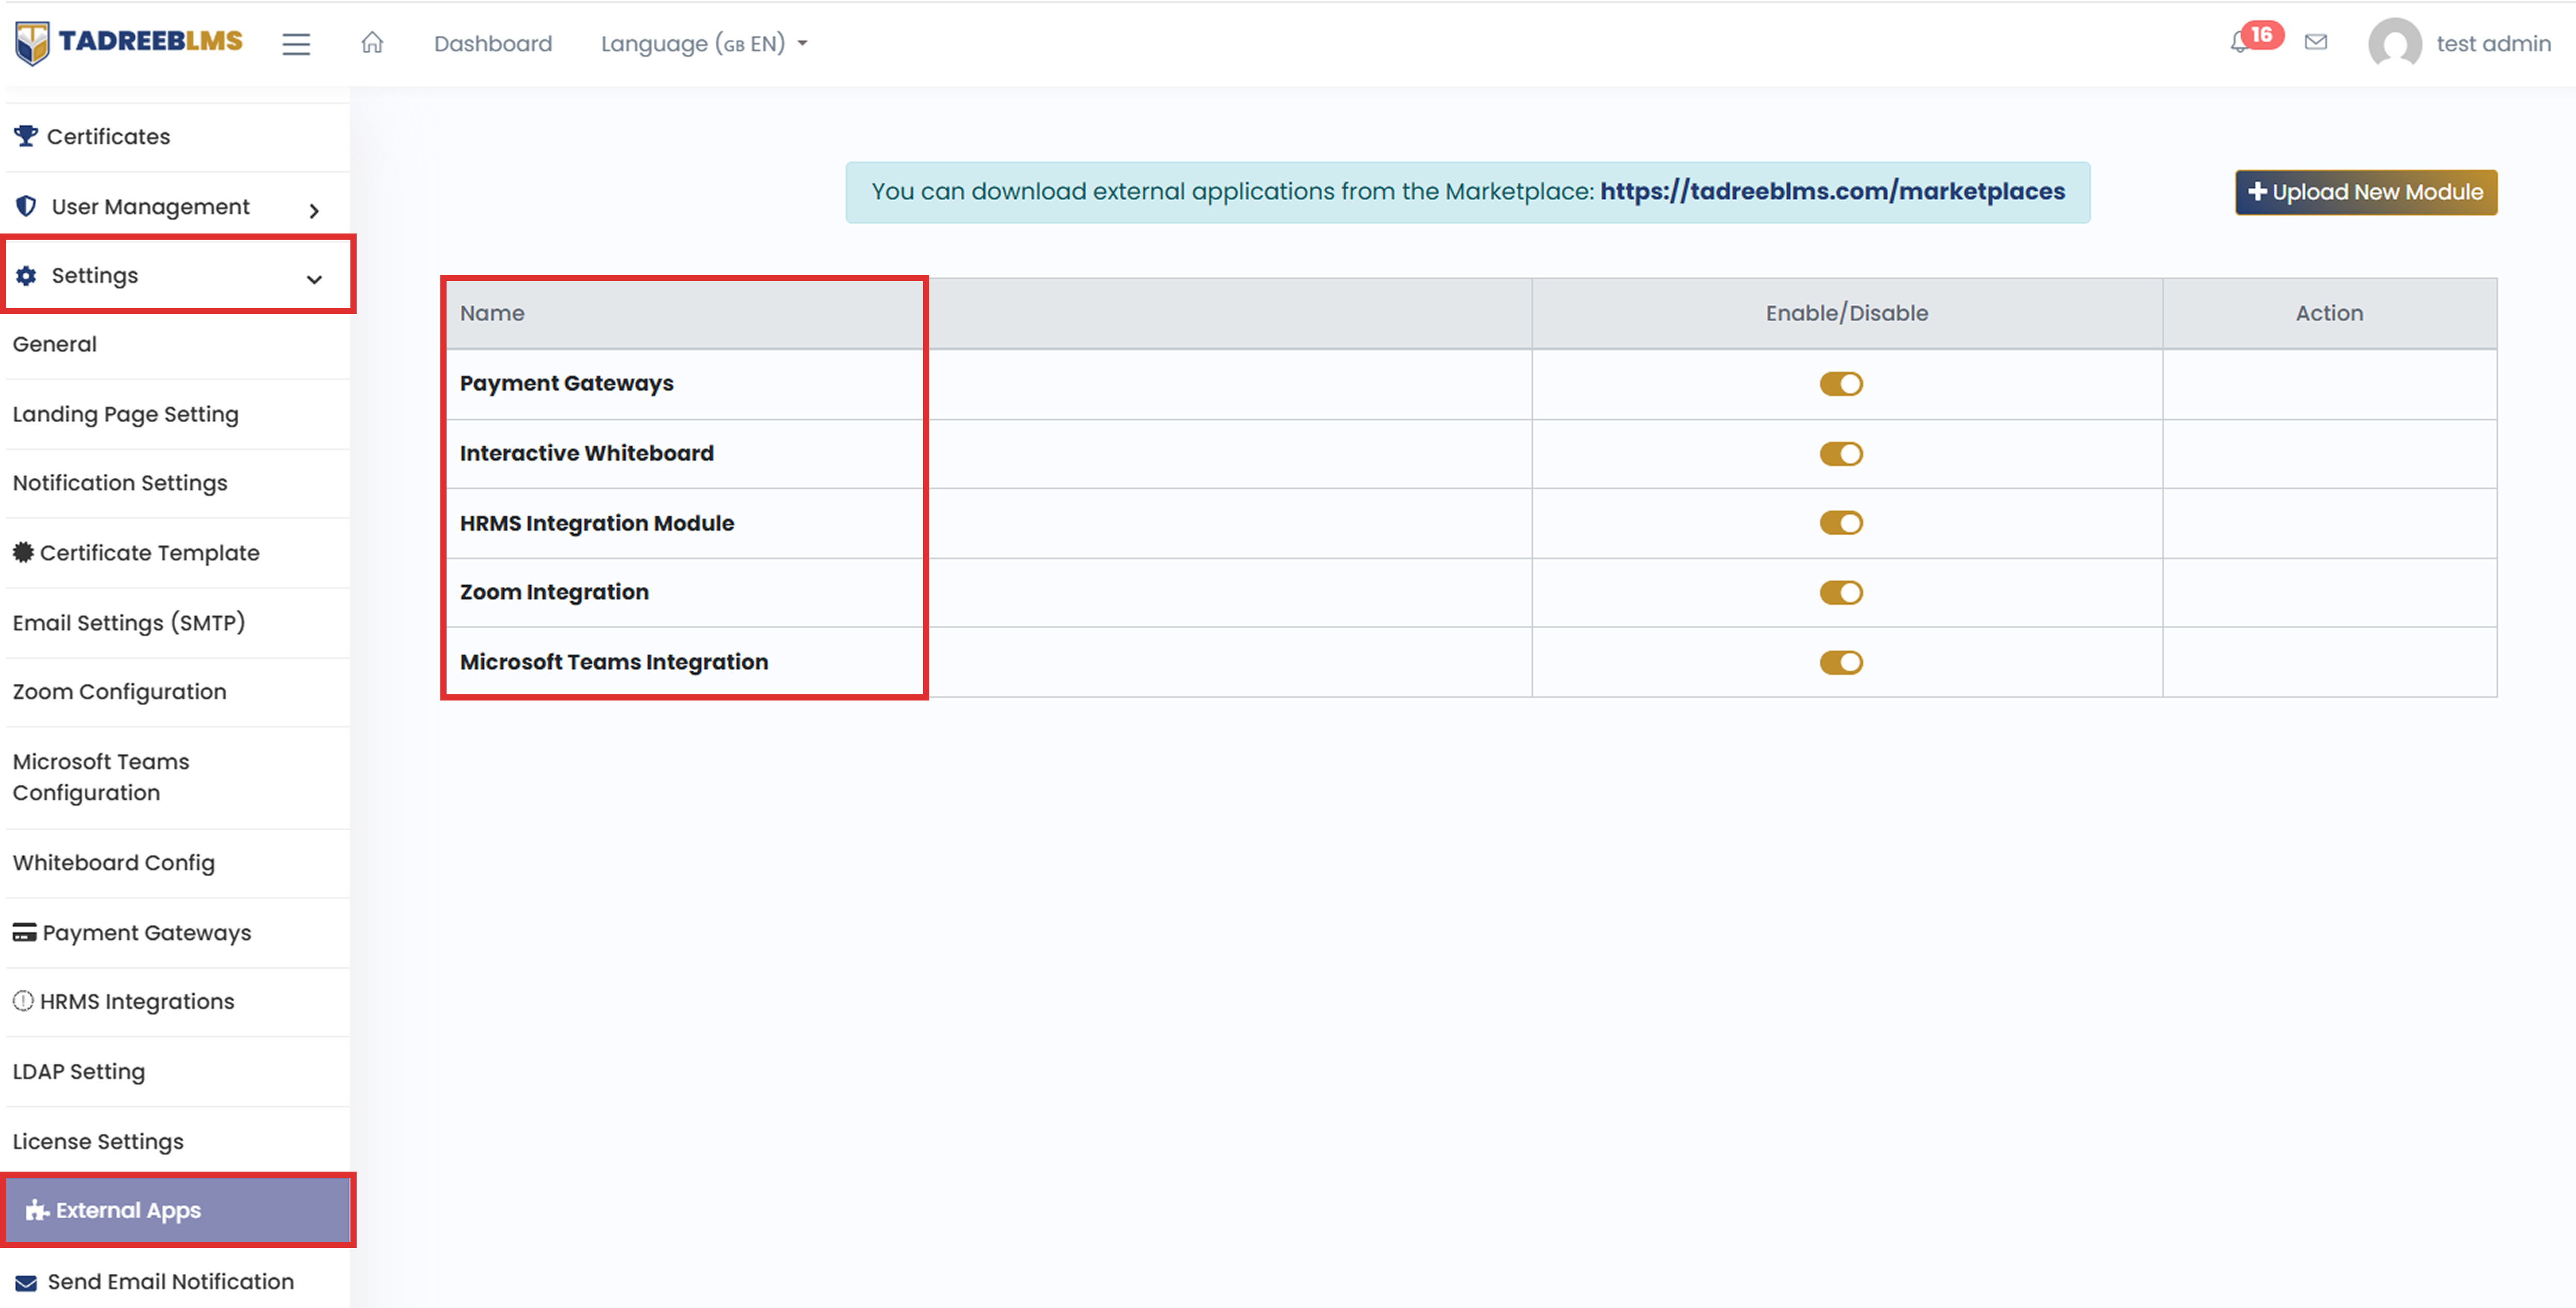Disable the Interactive Whiteboard toggle

click(x=1841, y=454)
